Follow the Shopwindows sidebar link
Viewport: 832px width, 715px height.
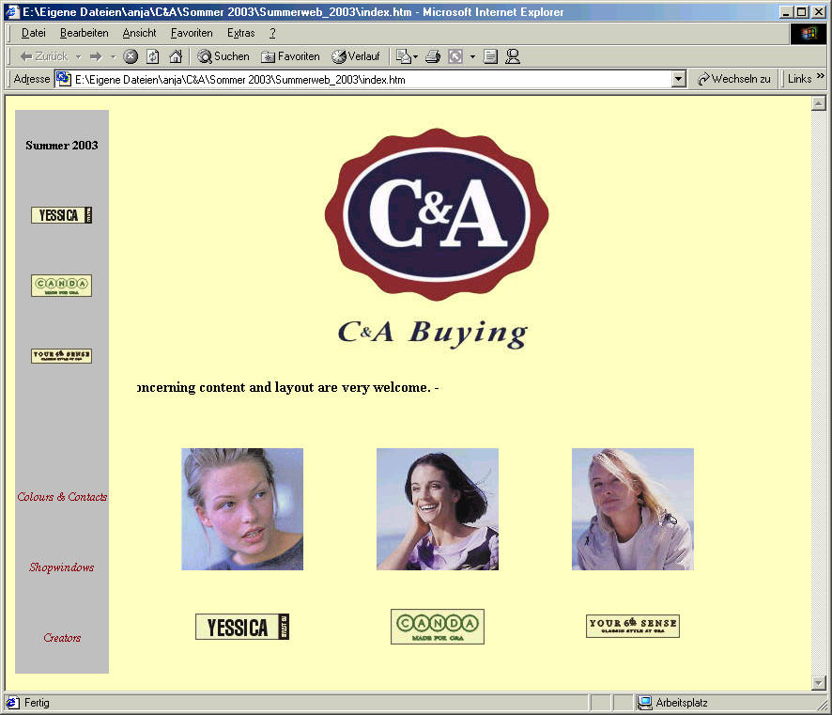61,567
